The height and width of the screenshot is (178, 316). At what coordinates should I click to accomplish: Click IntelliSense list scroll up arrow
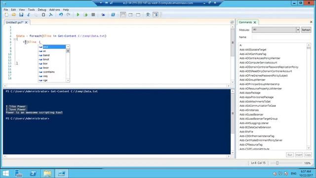(68, 46)
